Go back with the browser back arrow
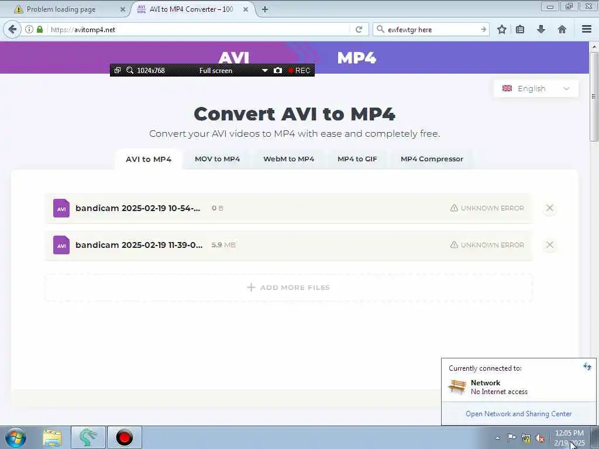The height and width of the screenshot is (449, 599). (12, 29)
